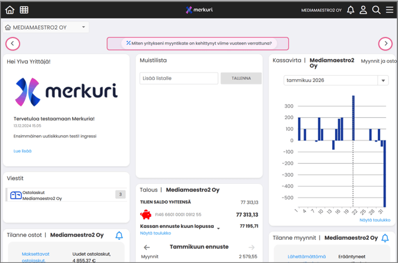Image resolution: width=398 pixels, height=263 pixels.
Task: Open the home icon in top bar
Action: [x=10, y=10]
